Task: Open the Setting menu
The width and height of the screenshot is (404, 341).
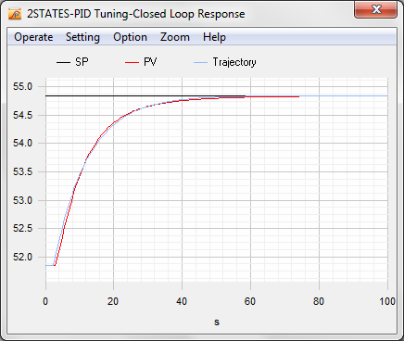Action: point(82,37)
